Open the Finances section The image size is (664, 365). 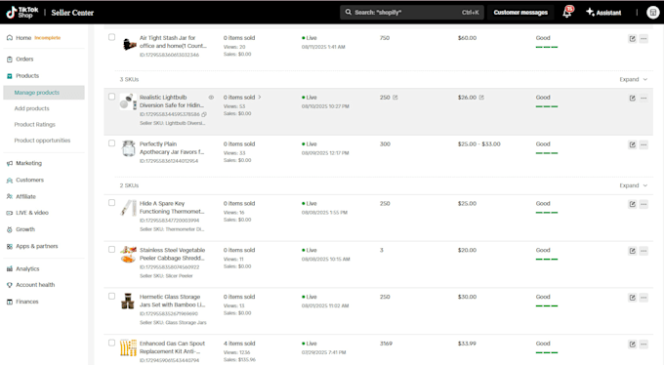(x=27, y=302)
